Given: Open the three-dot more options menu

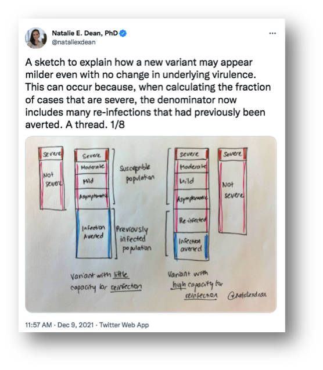Looking at the screenshot, I should 272,33.
